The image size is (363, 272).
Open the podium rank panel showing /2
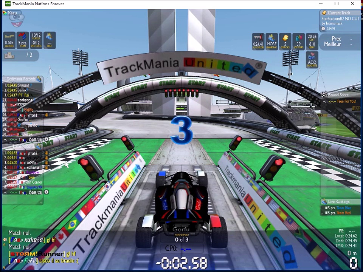[x=20, y=55]
